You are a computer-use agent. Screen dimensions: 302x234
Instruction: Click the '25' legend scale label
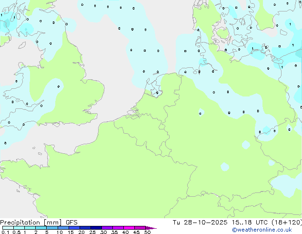click(92, 232)
